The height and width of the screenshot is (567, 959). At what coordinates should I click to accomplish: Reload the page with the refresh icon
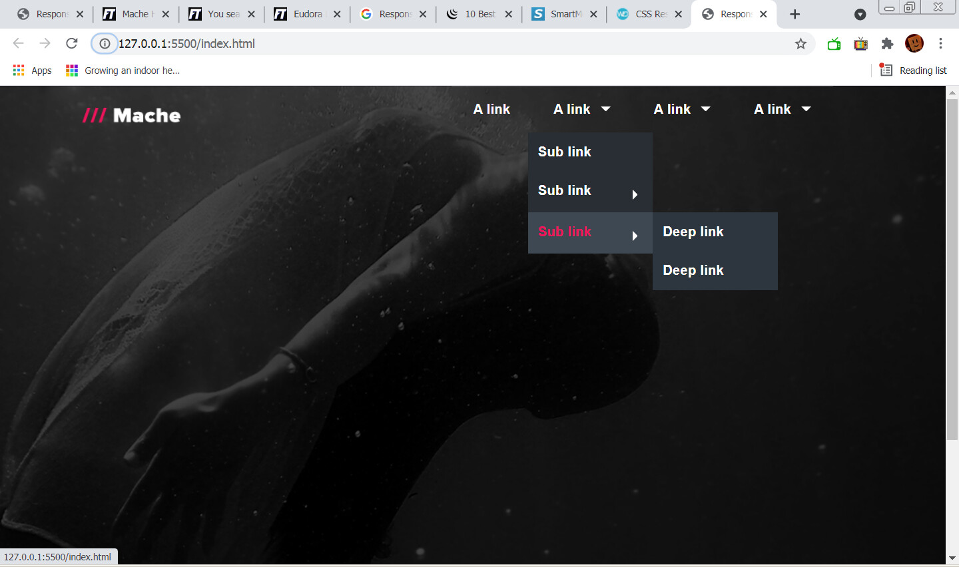point(72,43)
